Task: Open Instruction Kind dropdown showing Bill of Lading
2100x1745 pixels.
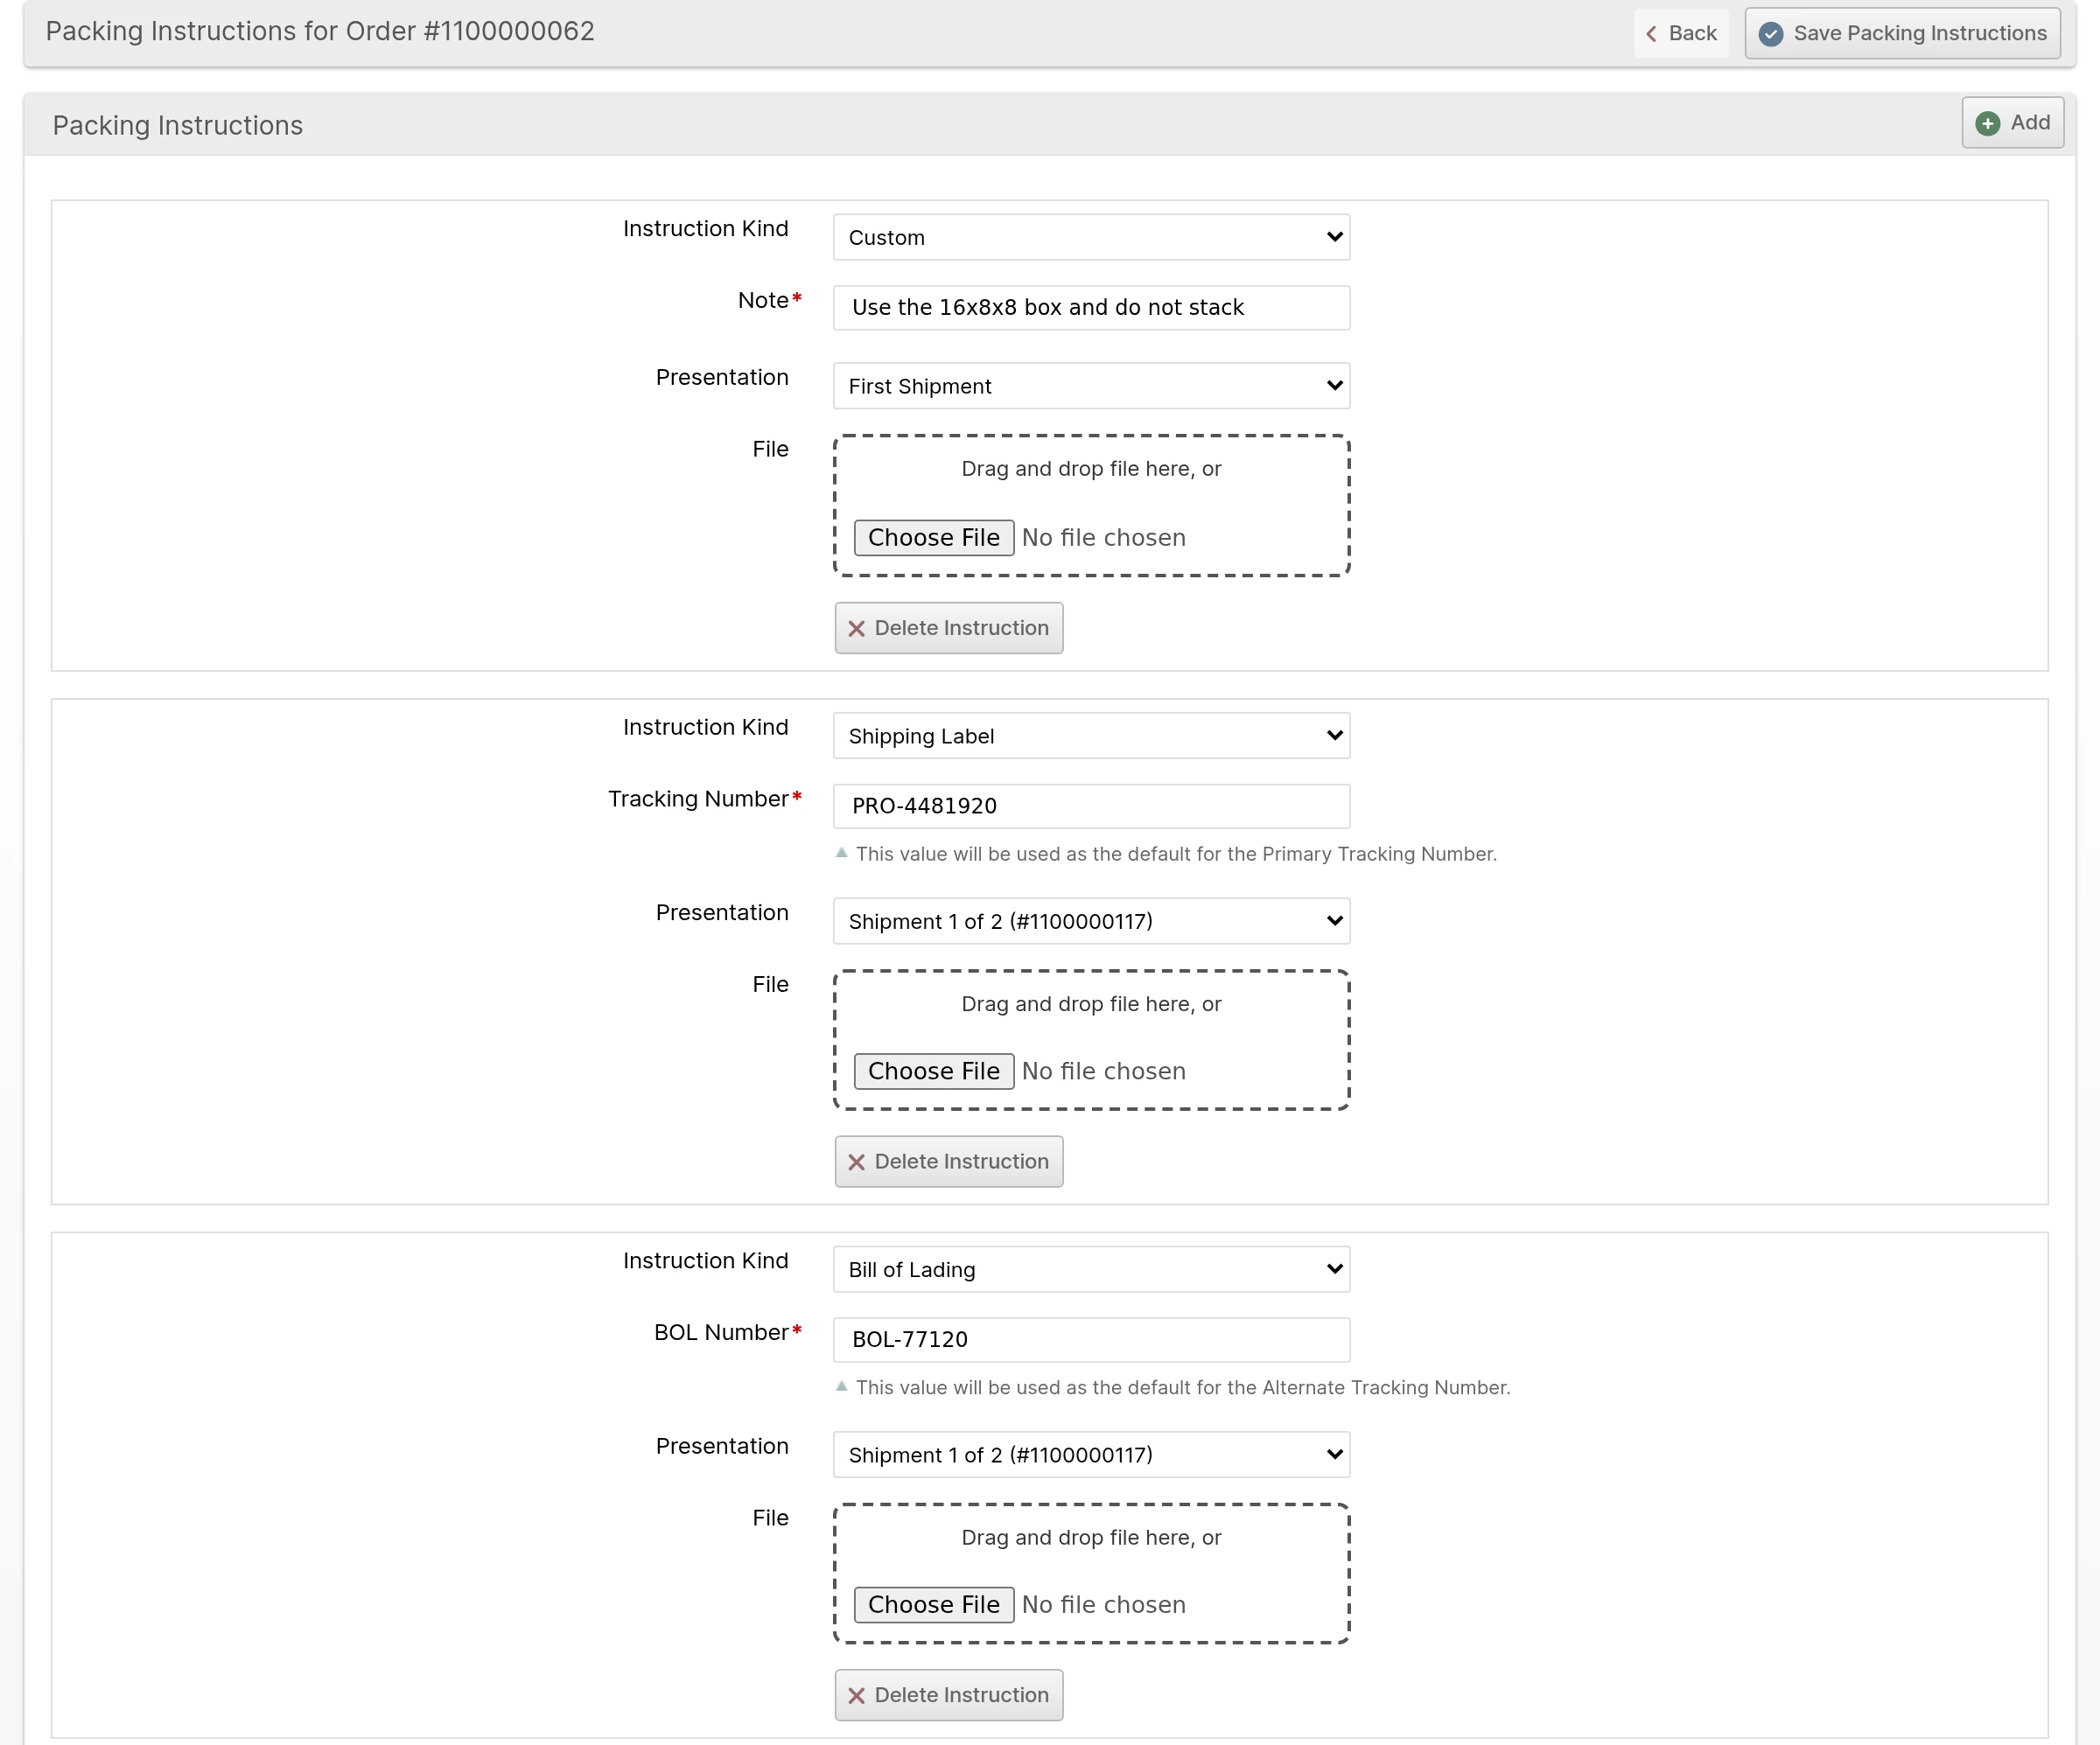Action: pyautogui.click(x=1091, y=1269)
